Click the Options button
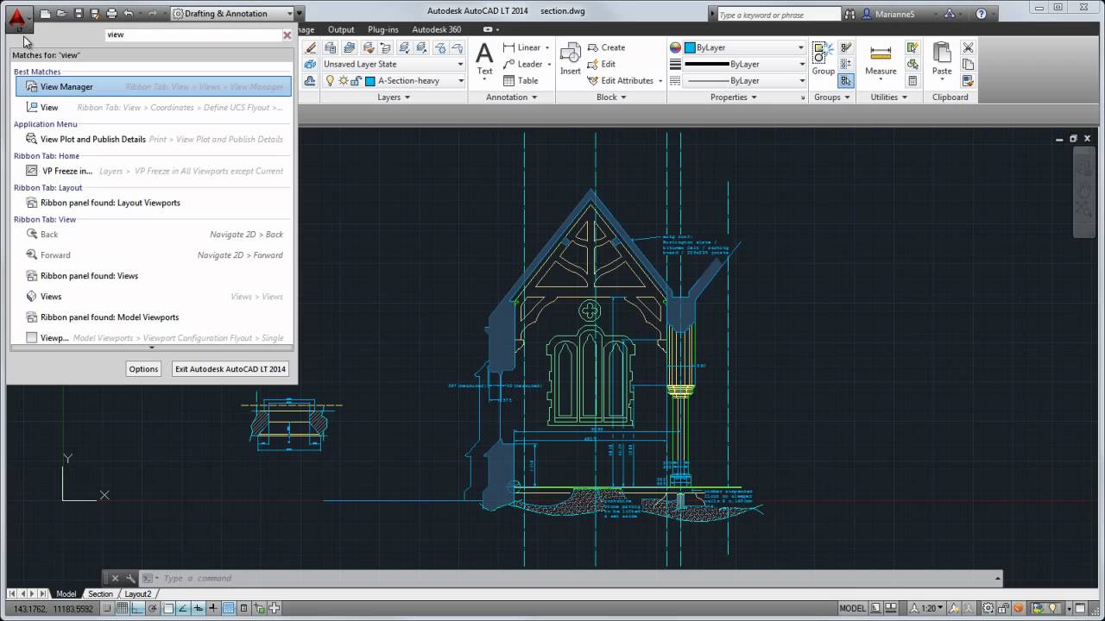 [143, 369]
